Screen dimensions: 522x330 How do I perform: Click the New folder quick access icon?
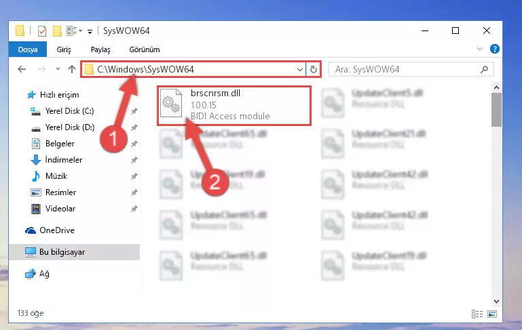pos(57,31)
